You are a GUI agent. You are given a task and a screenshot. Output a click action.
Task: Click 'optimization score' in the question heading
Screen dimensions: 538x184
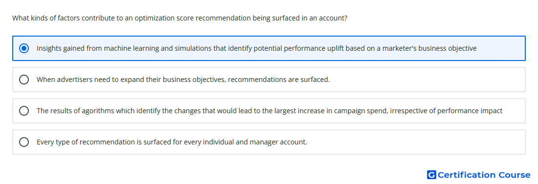pos(155,18)
